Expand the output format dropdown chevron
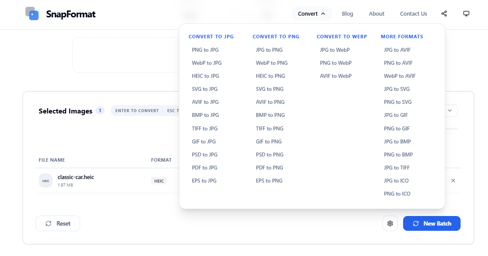 450,110
